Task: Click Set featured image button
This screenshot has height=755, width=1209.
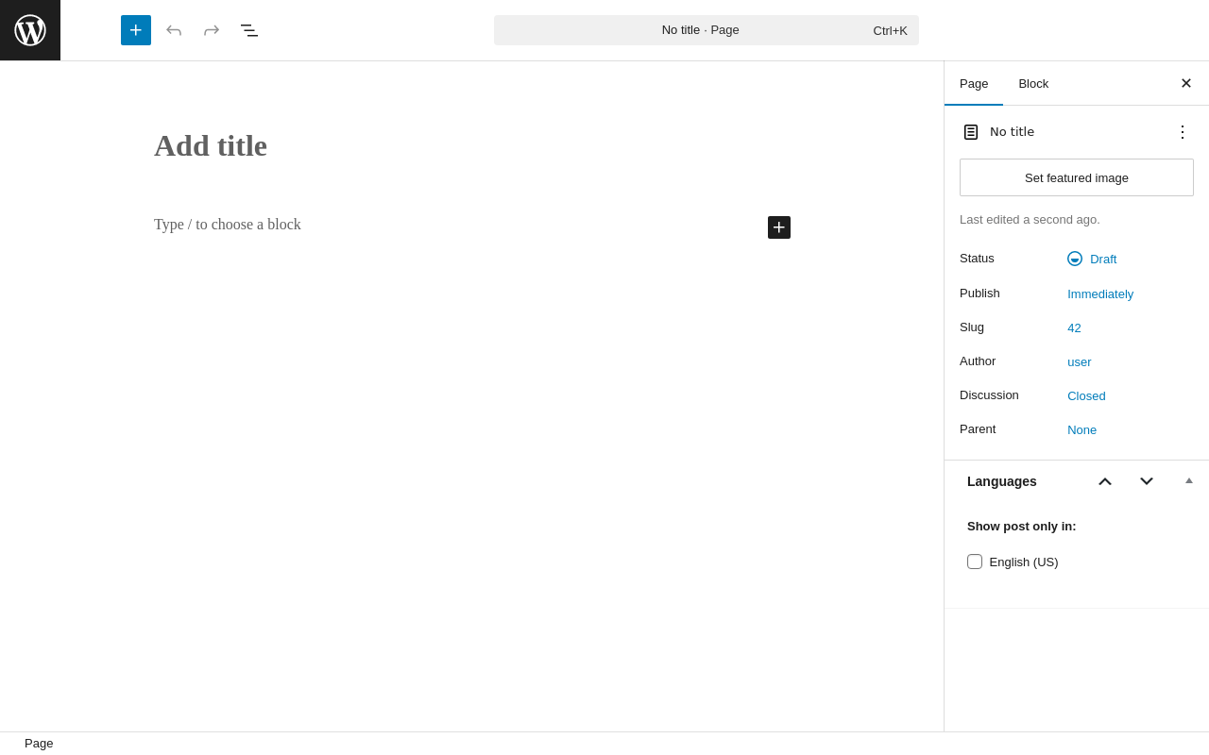Action: tap(1077, 177)
